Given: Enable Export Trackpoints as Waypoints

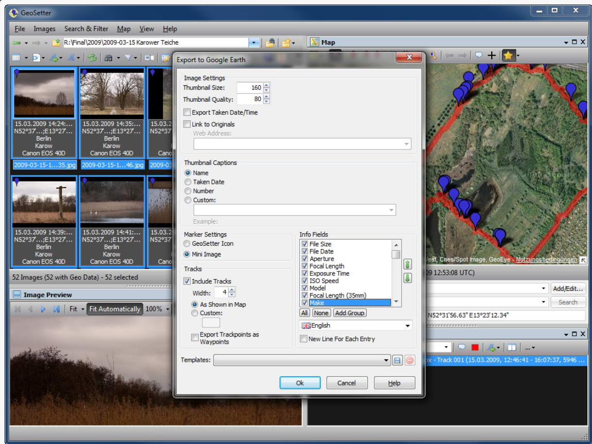Looking at the screenshot, I should point(195,337).
